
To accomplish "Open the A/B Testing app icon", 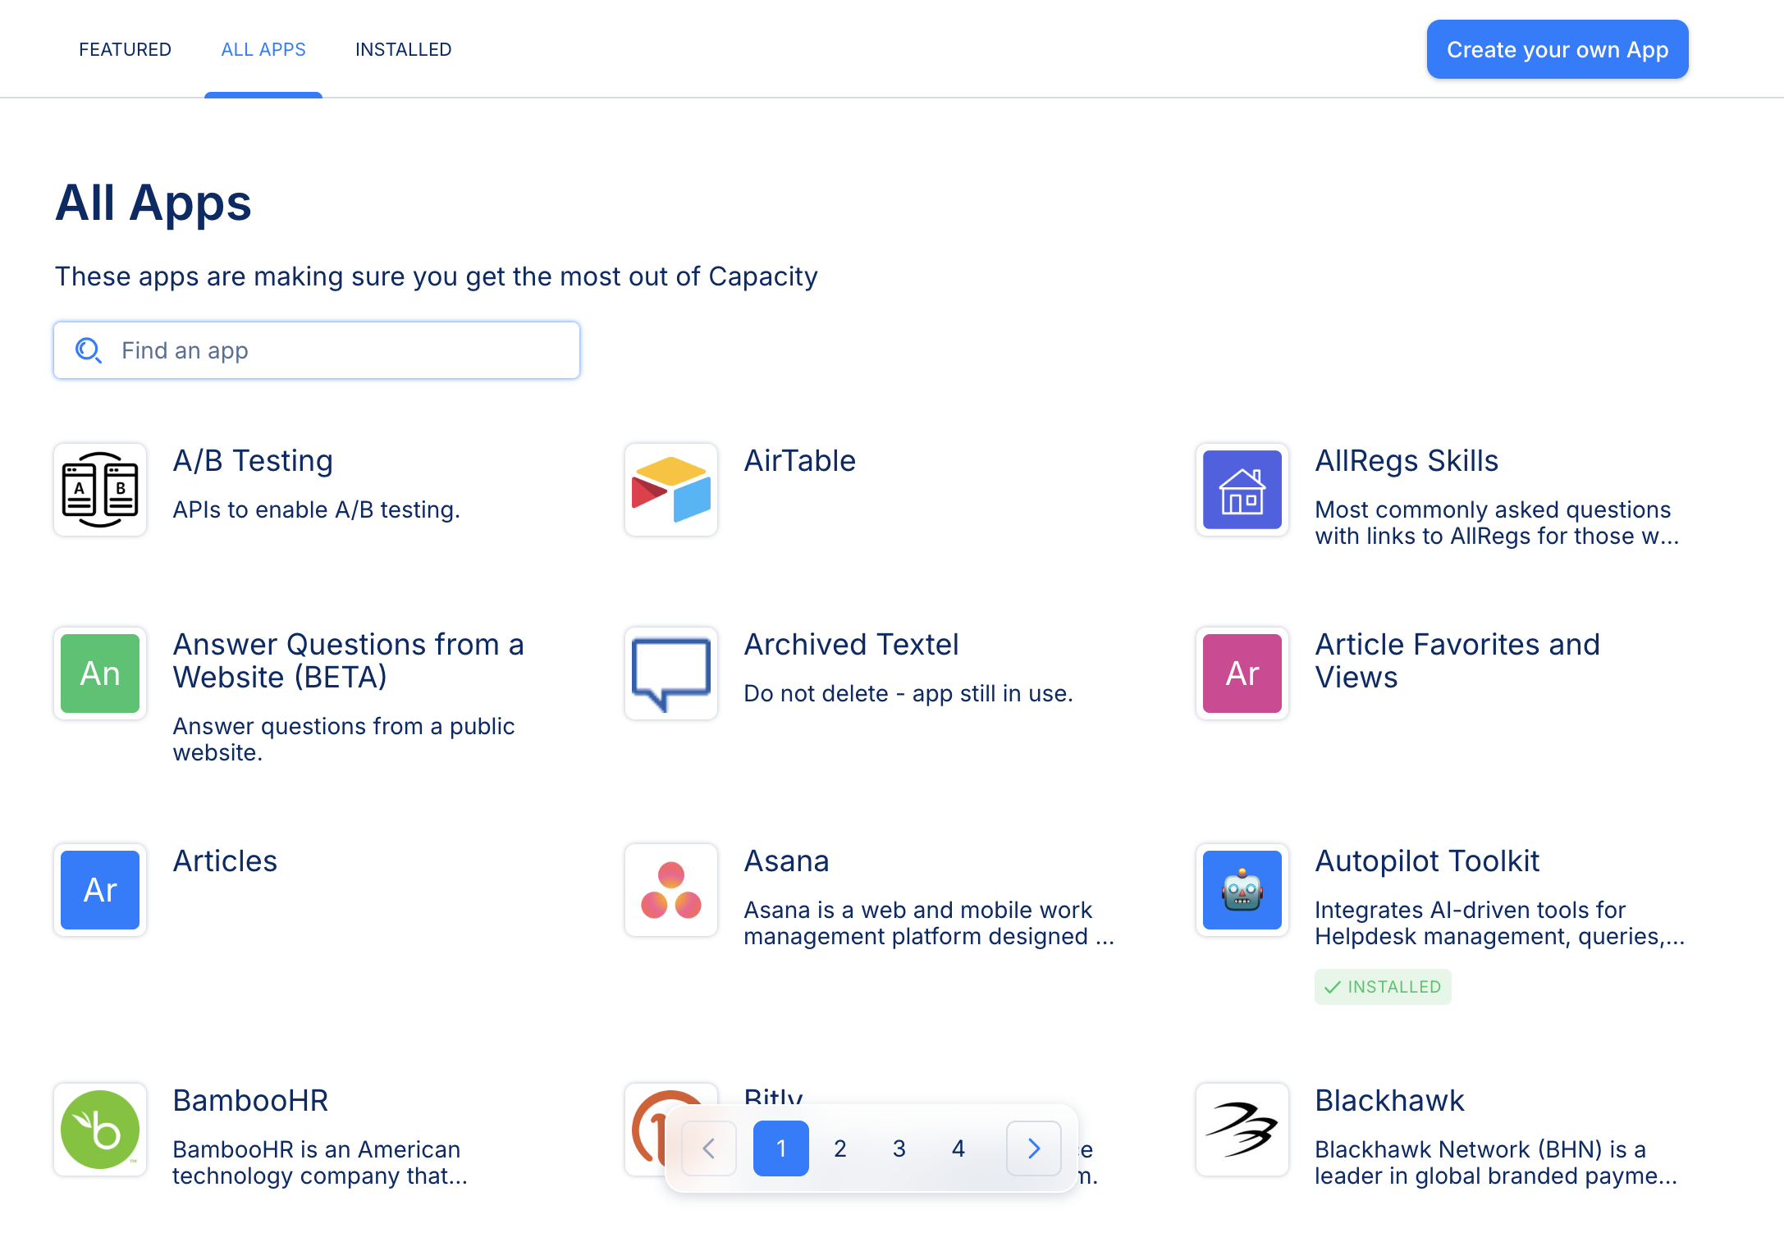I will (100, 490).
